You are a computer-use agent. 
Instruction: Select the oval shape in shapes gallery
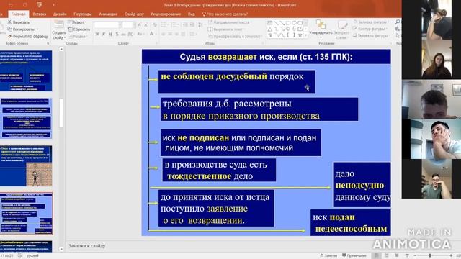tap(294, 22)
